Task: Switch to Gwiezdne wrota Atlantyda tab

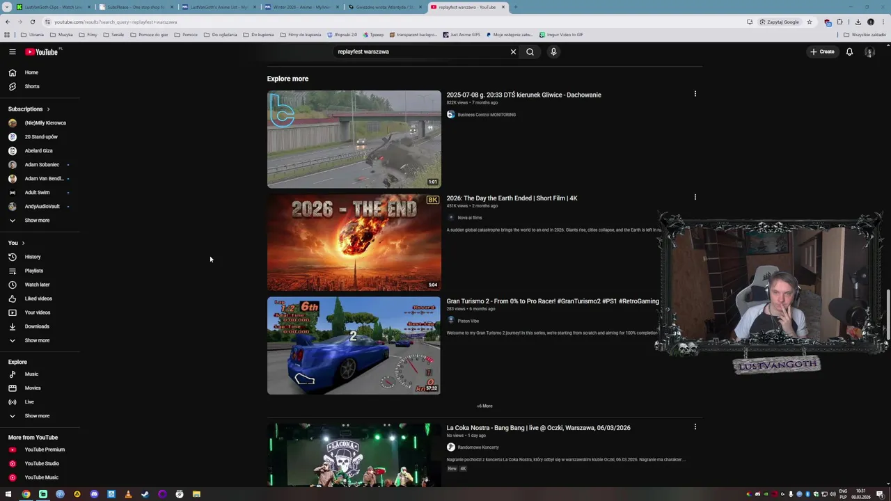Action: click(x=383, y=7)
